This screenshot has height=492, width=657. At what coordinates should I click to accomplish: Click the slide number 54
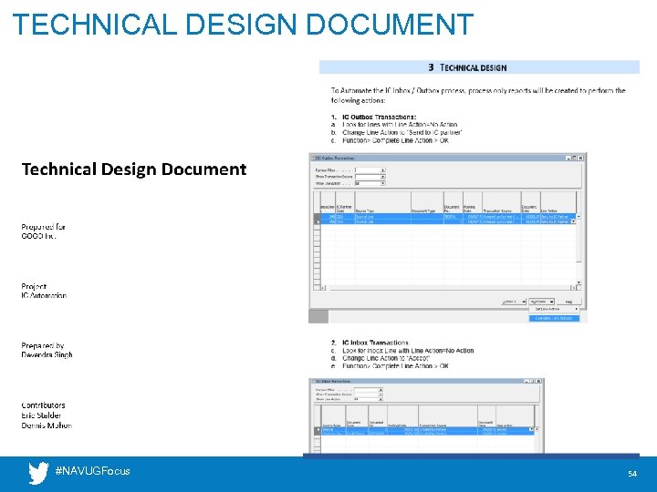[632, 474]
